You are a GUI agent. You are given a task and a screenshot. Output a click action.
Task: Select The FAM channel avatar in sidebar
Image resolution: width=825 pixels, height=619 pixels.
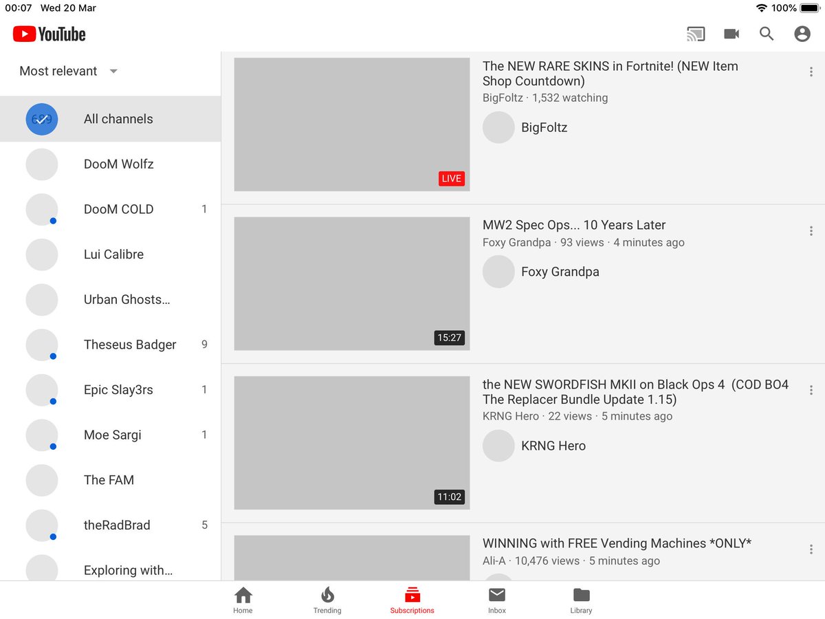tap(42, 480)
